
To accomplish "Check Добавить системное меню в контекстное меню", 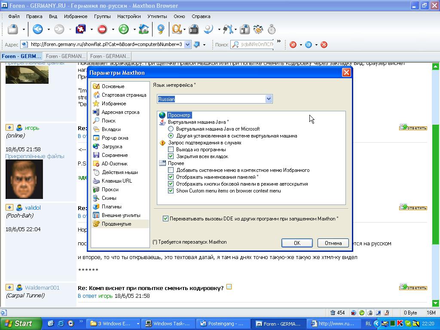I will [x=171, y=170].
